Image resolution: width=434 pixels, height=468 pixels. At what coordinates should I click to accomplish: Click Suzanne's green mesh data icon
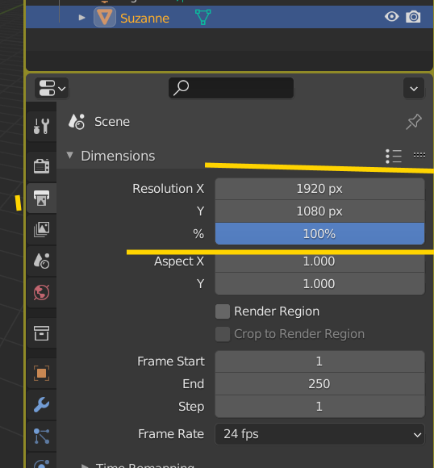(x=203, y=17)
